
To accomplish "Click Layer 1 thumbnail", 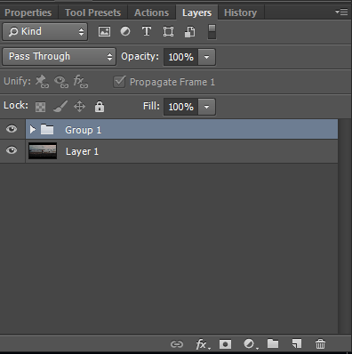I will 43,151.
